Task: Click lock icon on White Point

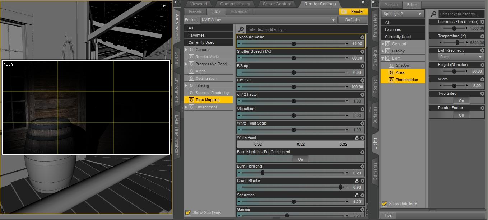Action: pyautogui.click(x=357, y=138)
